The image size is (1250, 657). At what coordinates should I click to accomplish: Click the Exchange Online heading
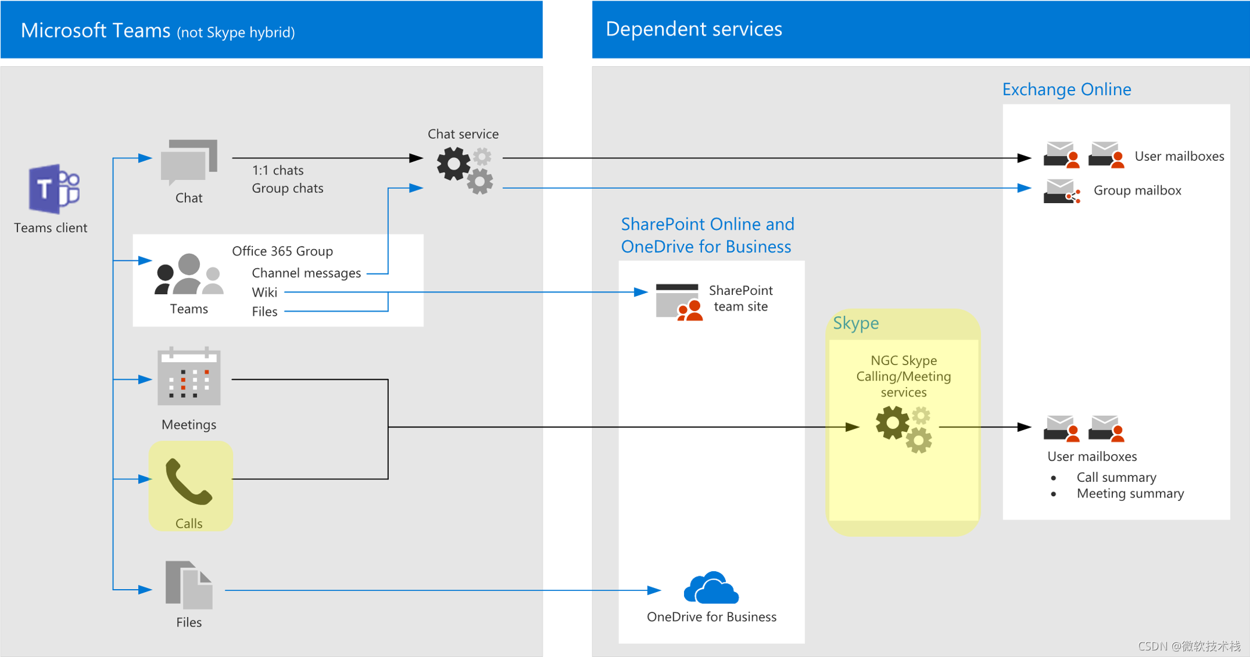click(x=1067, y=89)
